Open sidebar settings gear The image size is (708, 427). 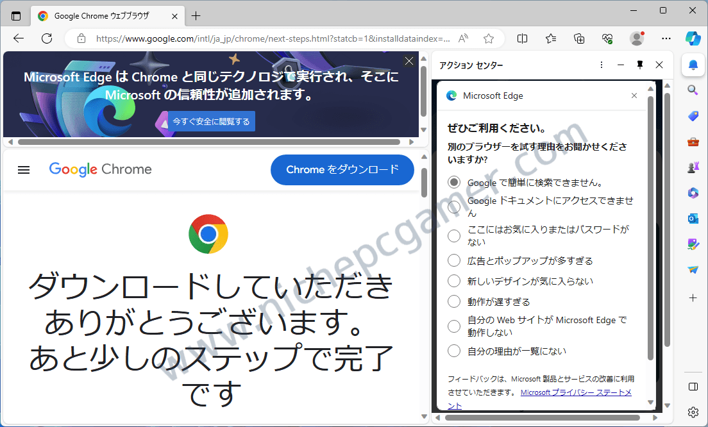pyautogui.click(x=693, y=412)
